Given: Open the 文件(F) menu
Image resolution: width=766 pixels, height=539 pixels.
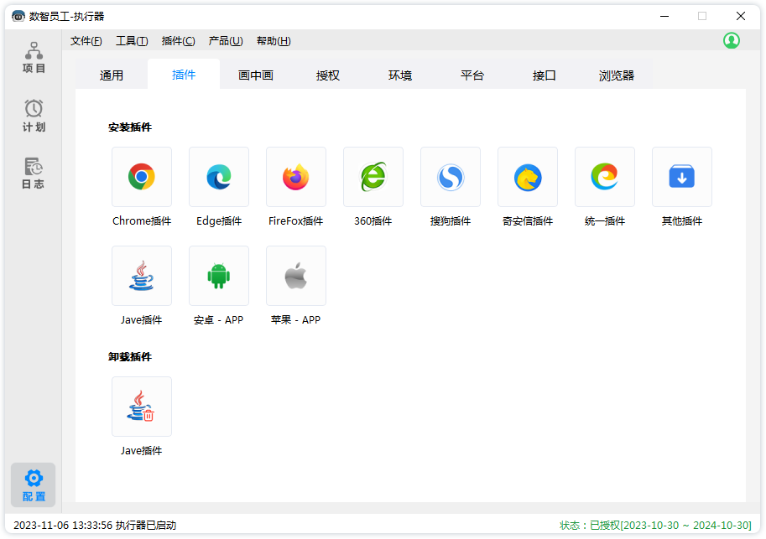Looking at the screenshot, I should click(86, 41).
